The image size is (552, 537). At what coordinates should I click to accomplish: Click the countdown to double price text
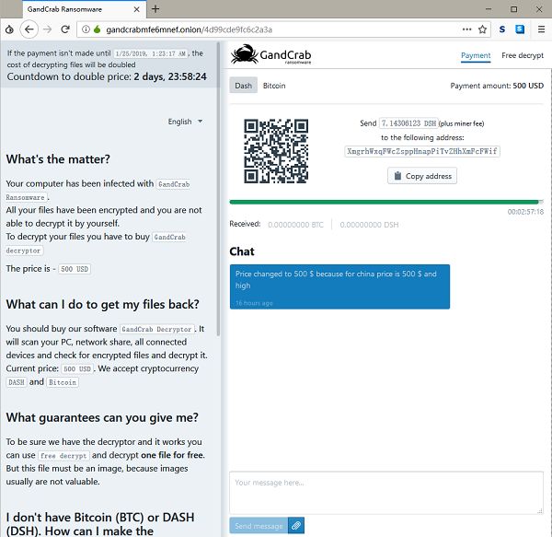click(107, 76)
